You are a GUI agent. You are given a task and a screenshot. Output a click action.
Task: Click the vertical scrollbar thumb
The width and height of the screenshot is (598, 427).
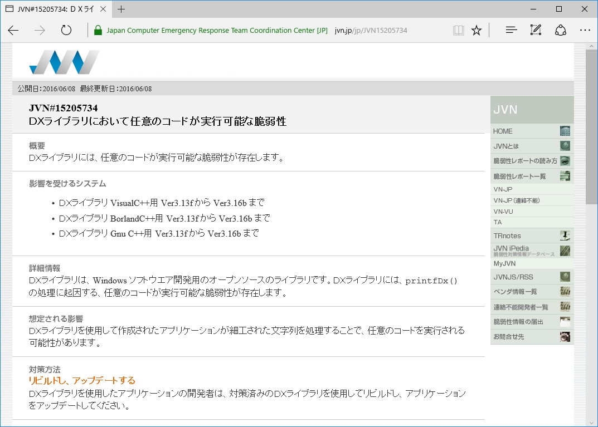[591, 127]
